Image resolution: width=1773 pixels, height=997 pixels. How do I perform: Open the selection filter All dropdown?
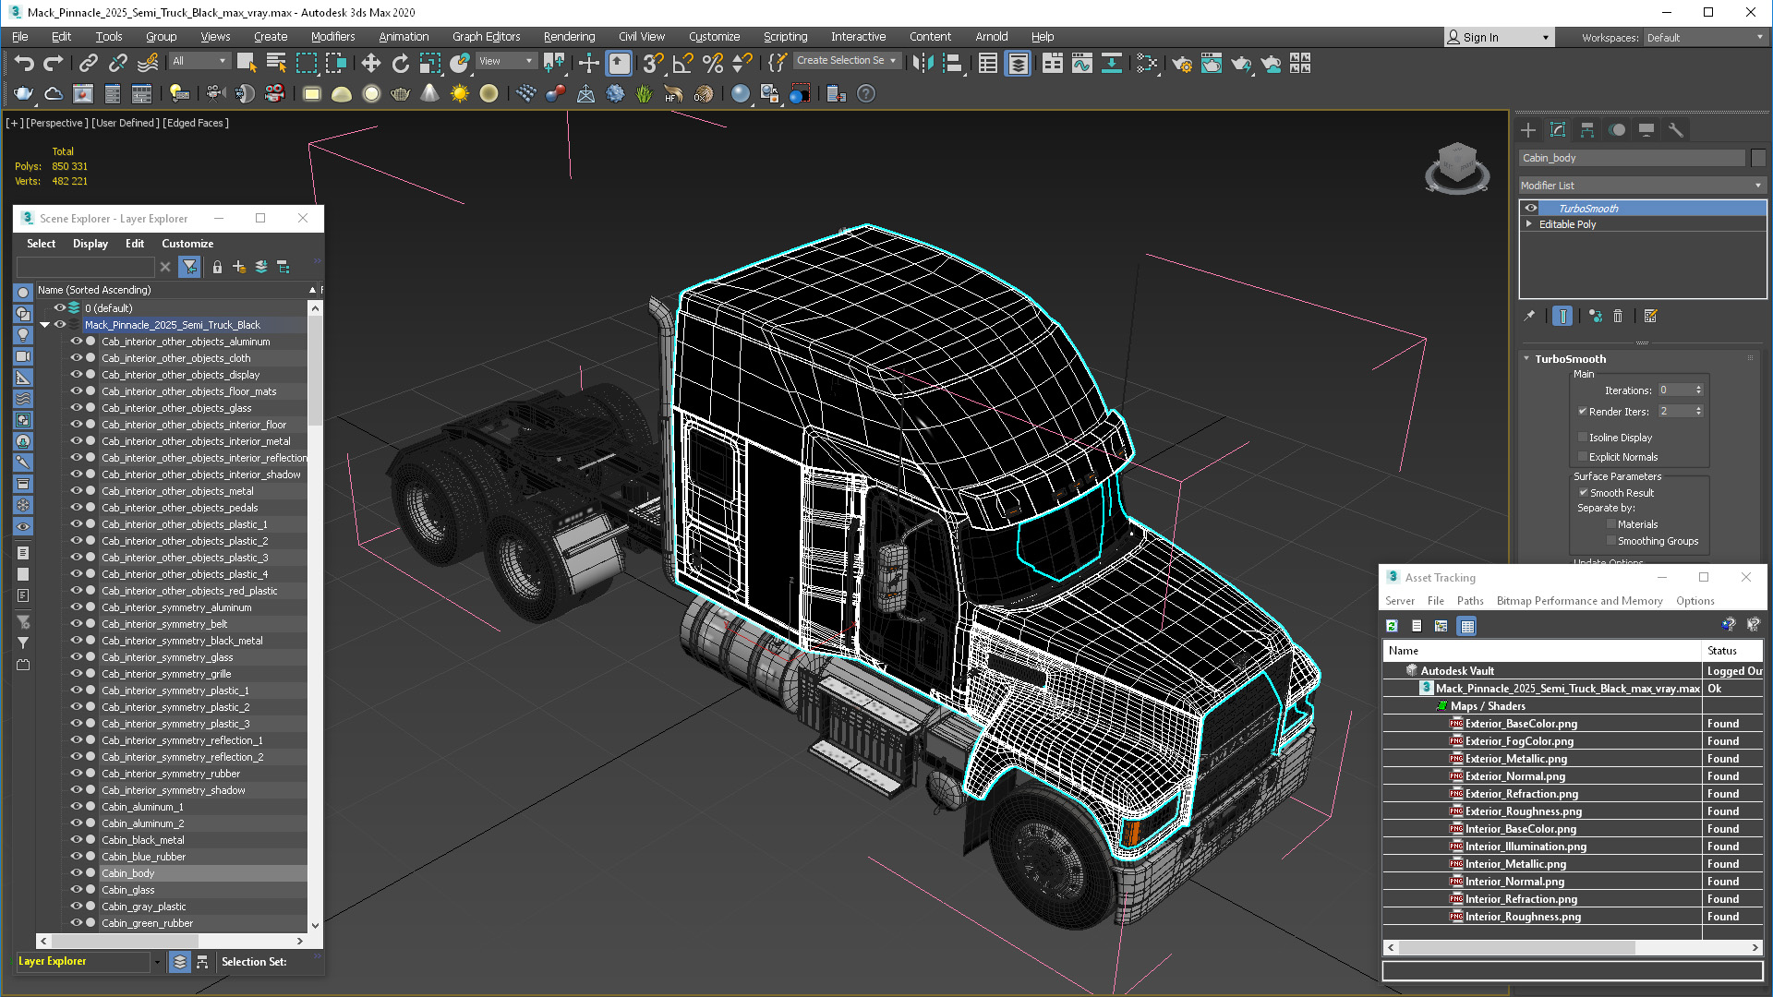199,61
